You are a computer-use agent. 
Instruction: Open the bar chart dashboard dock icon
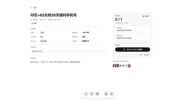pyautogui.click(x=86, y=94)
